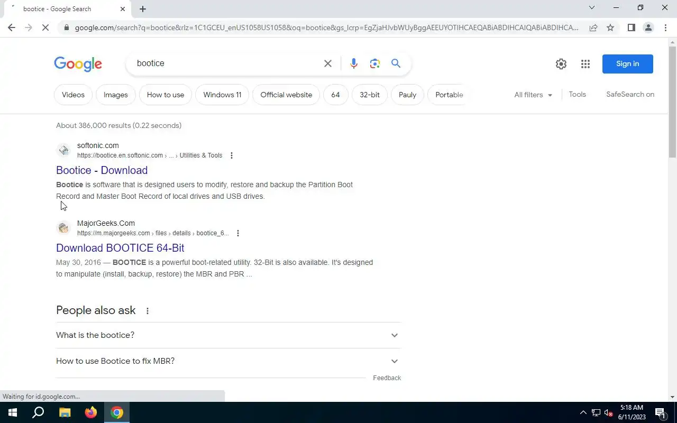Open Chrome side panel icon
This screenshot has height=423, width=677.
pos(631,27)
